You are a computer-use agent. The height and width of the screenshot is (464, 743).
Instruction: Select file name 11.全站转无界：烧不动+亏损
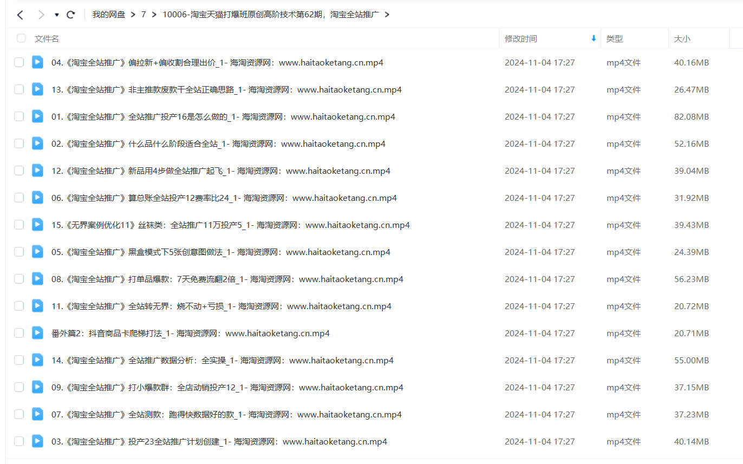(221, 306)
